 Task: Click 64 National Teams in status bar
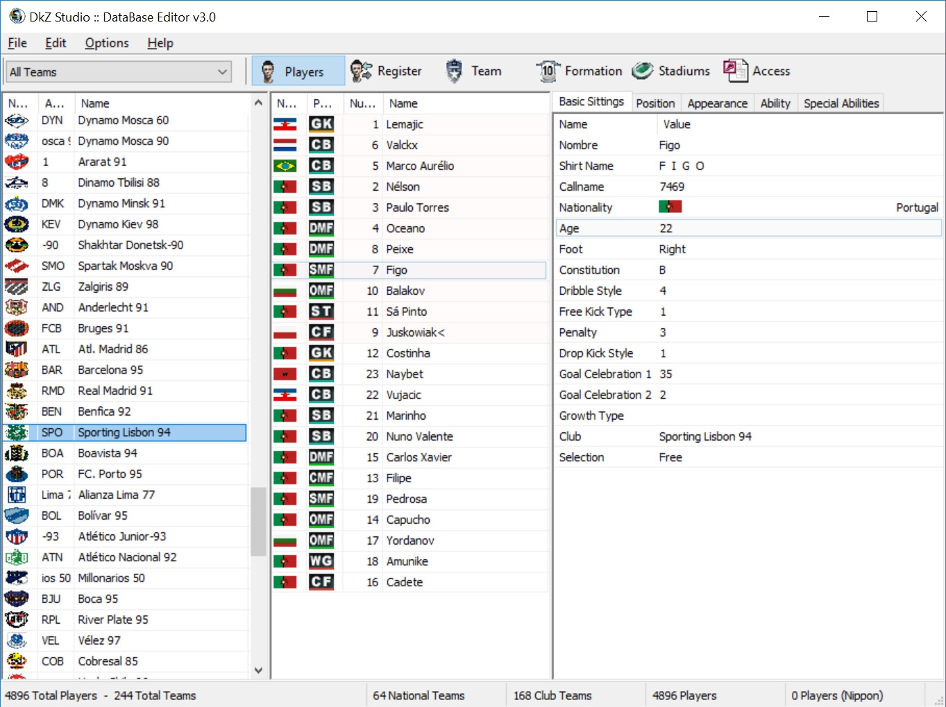[x=419, y=695]
